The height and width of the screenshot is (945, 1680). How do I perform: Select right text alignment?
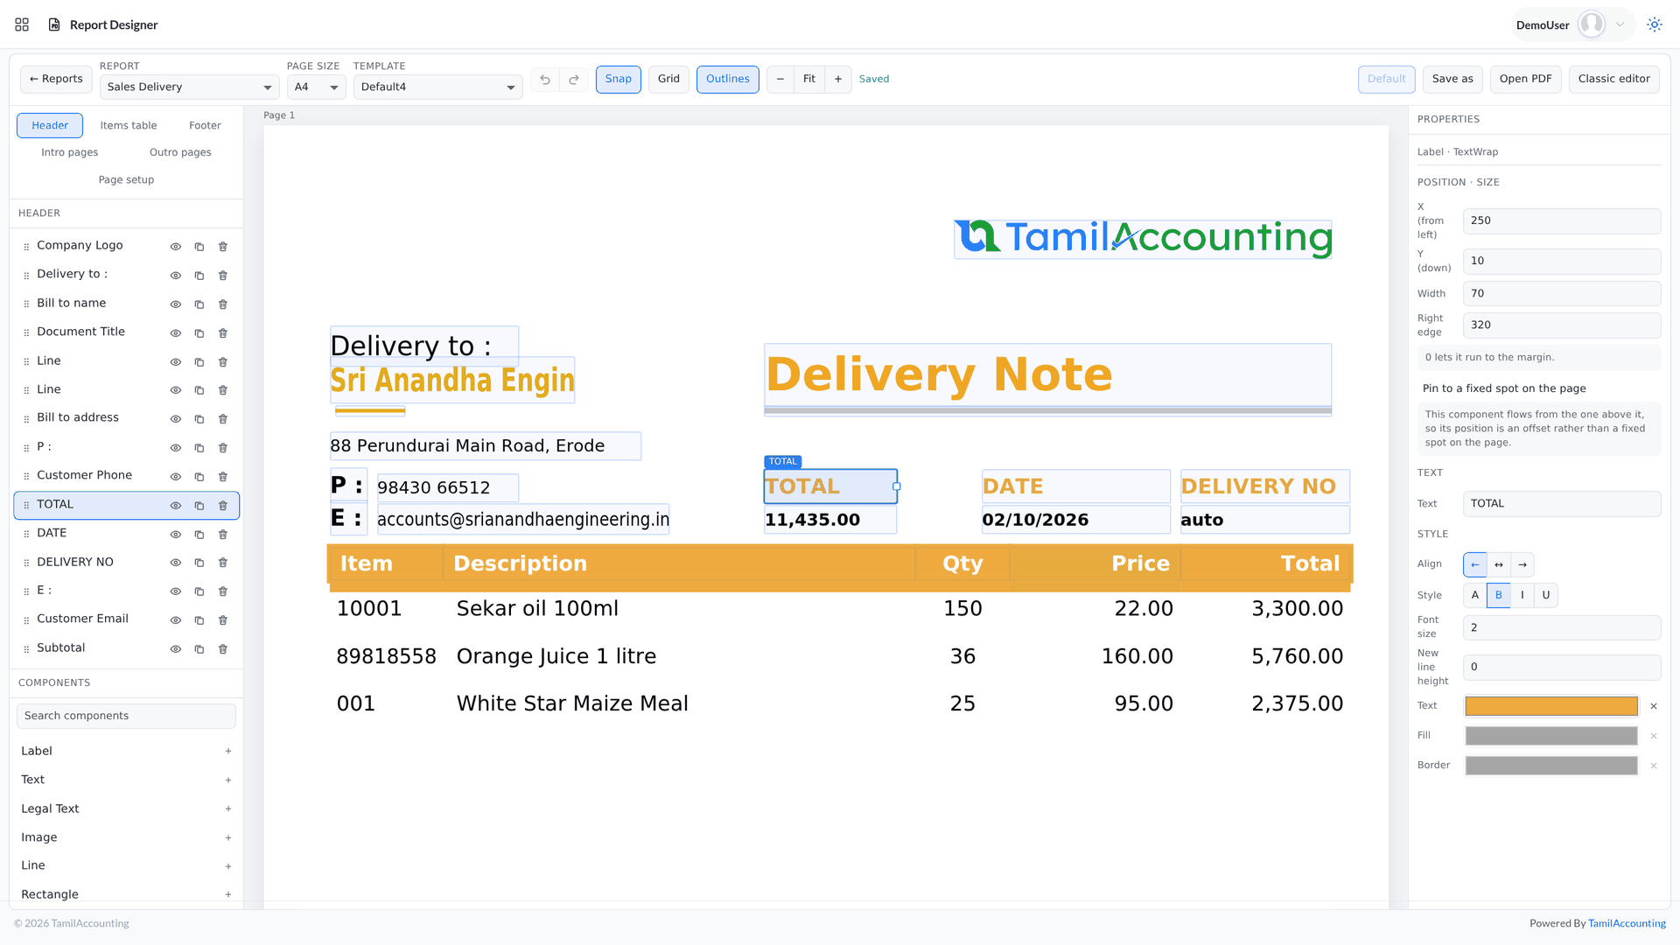click(1522, 565)
